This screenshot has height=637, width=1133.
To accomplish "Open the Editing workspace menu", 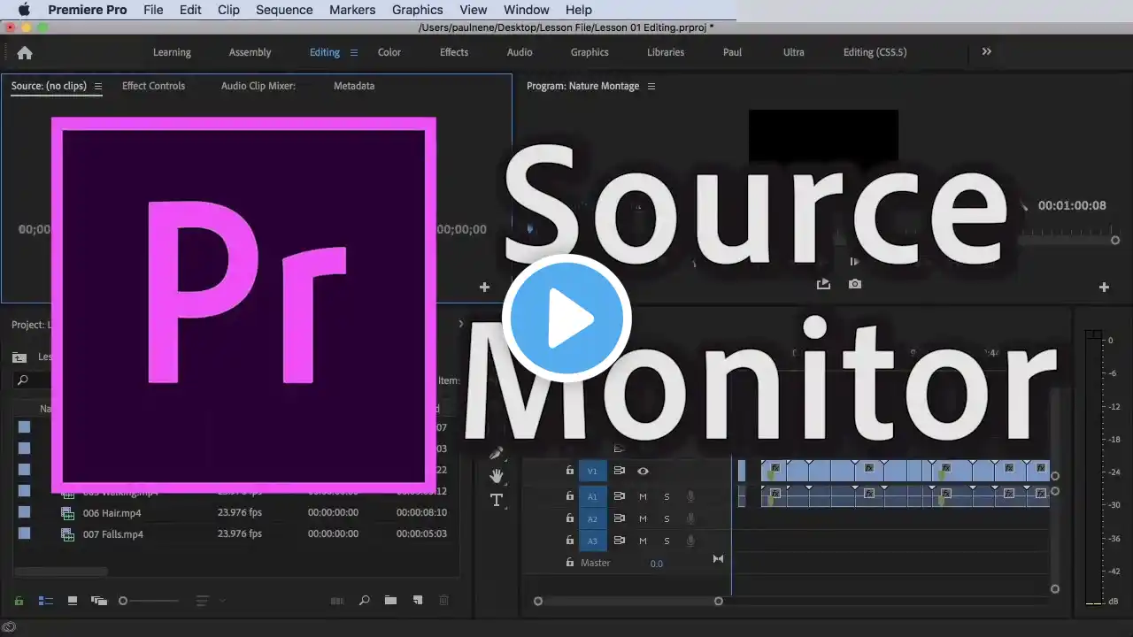I will click(x=354, y=52).
